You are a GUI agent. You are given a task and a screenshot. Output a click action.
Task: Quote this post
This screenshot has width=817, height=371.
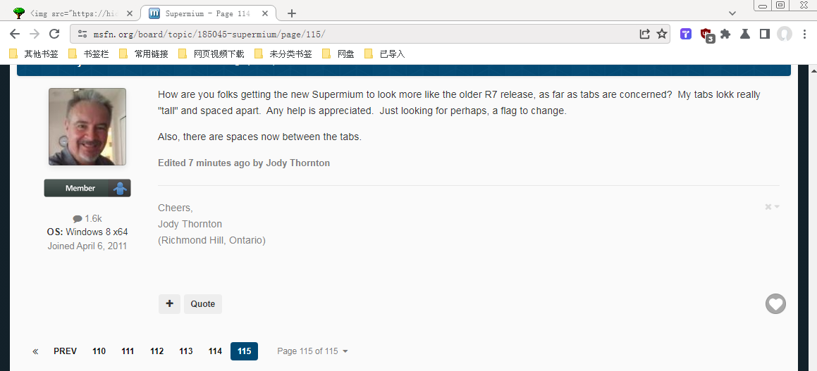point(203,304)
